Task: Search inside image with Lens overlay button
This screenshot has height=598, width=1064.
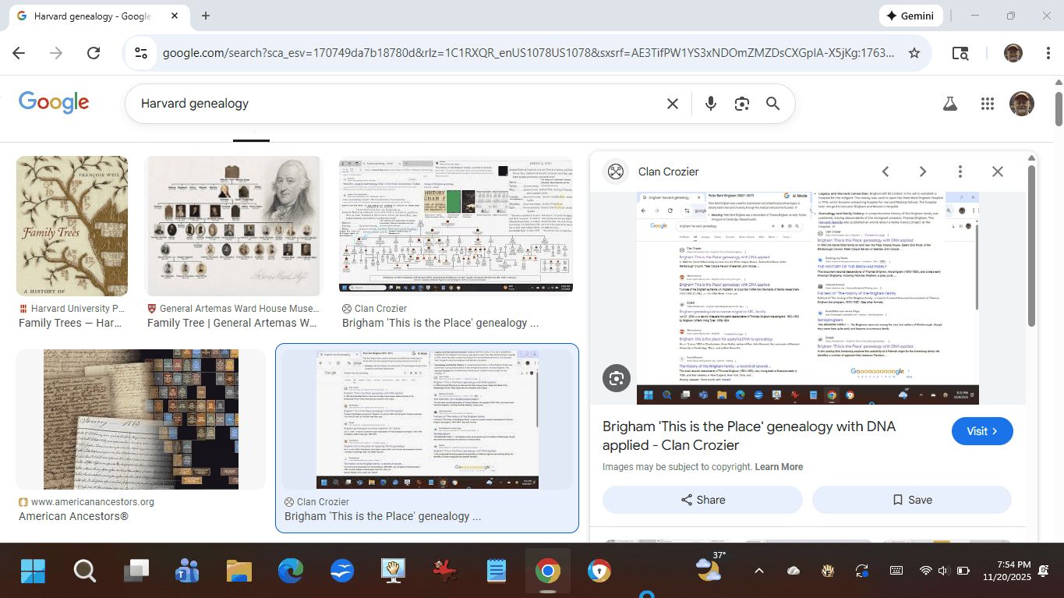Action: 617,378
